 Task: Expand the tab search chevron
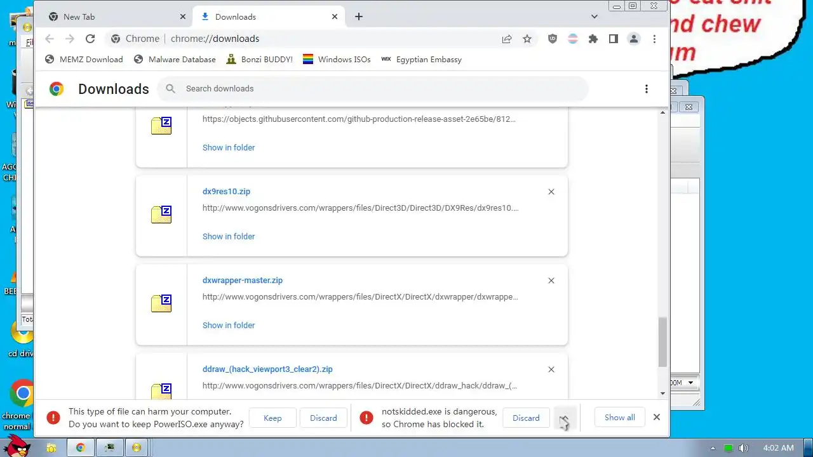point(595,17)
